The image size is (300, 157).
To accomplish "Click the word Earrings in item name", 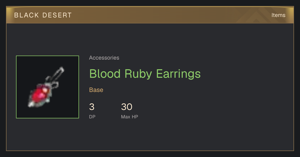I will [178, 74].
